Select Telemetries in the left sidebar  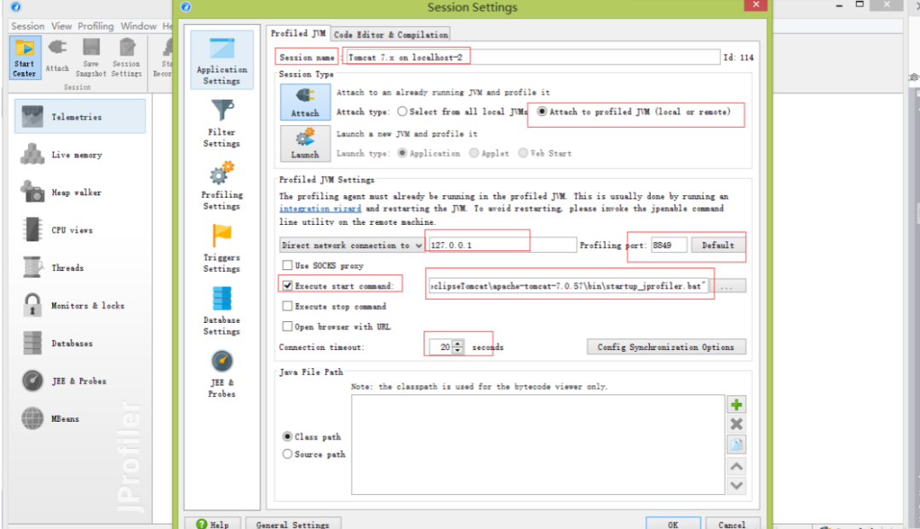point(80,117)
